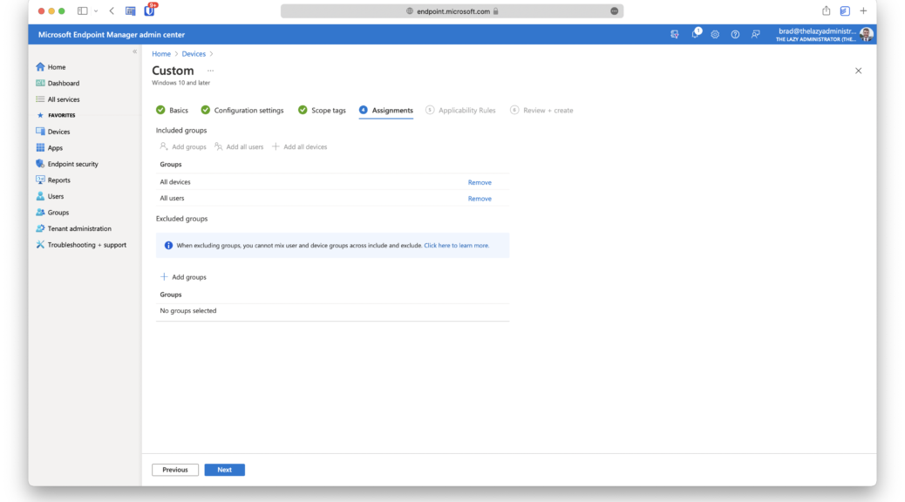Select the Assignments step tab
This screenshot has height=502, width=905.
click(x=386, y=110)
